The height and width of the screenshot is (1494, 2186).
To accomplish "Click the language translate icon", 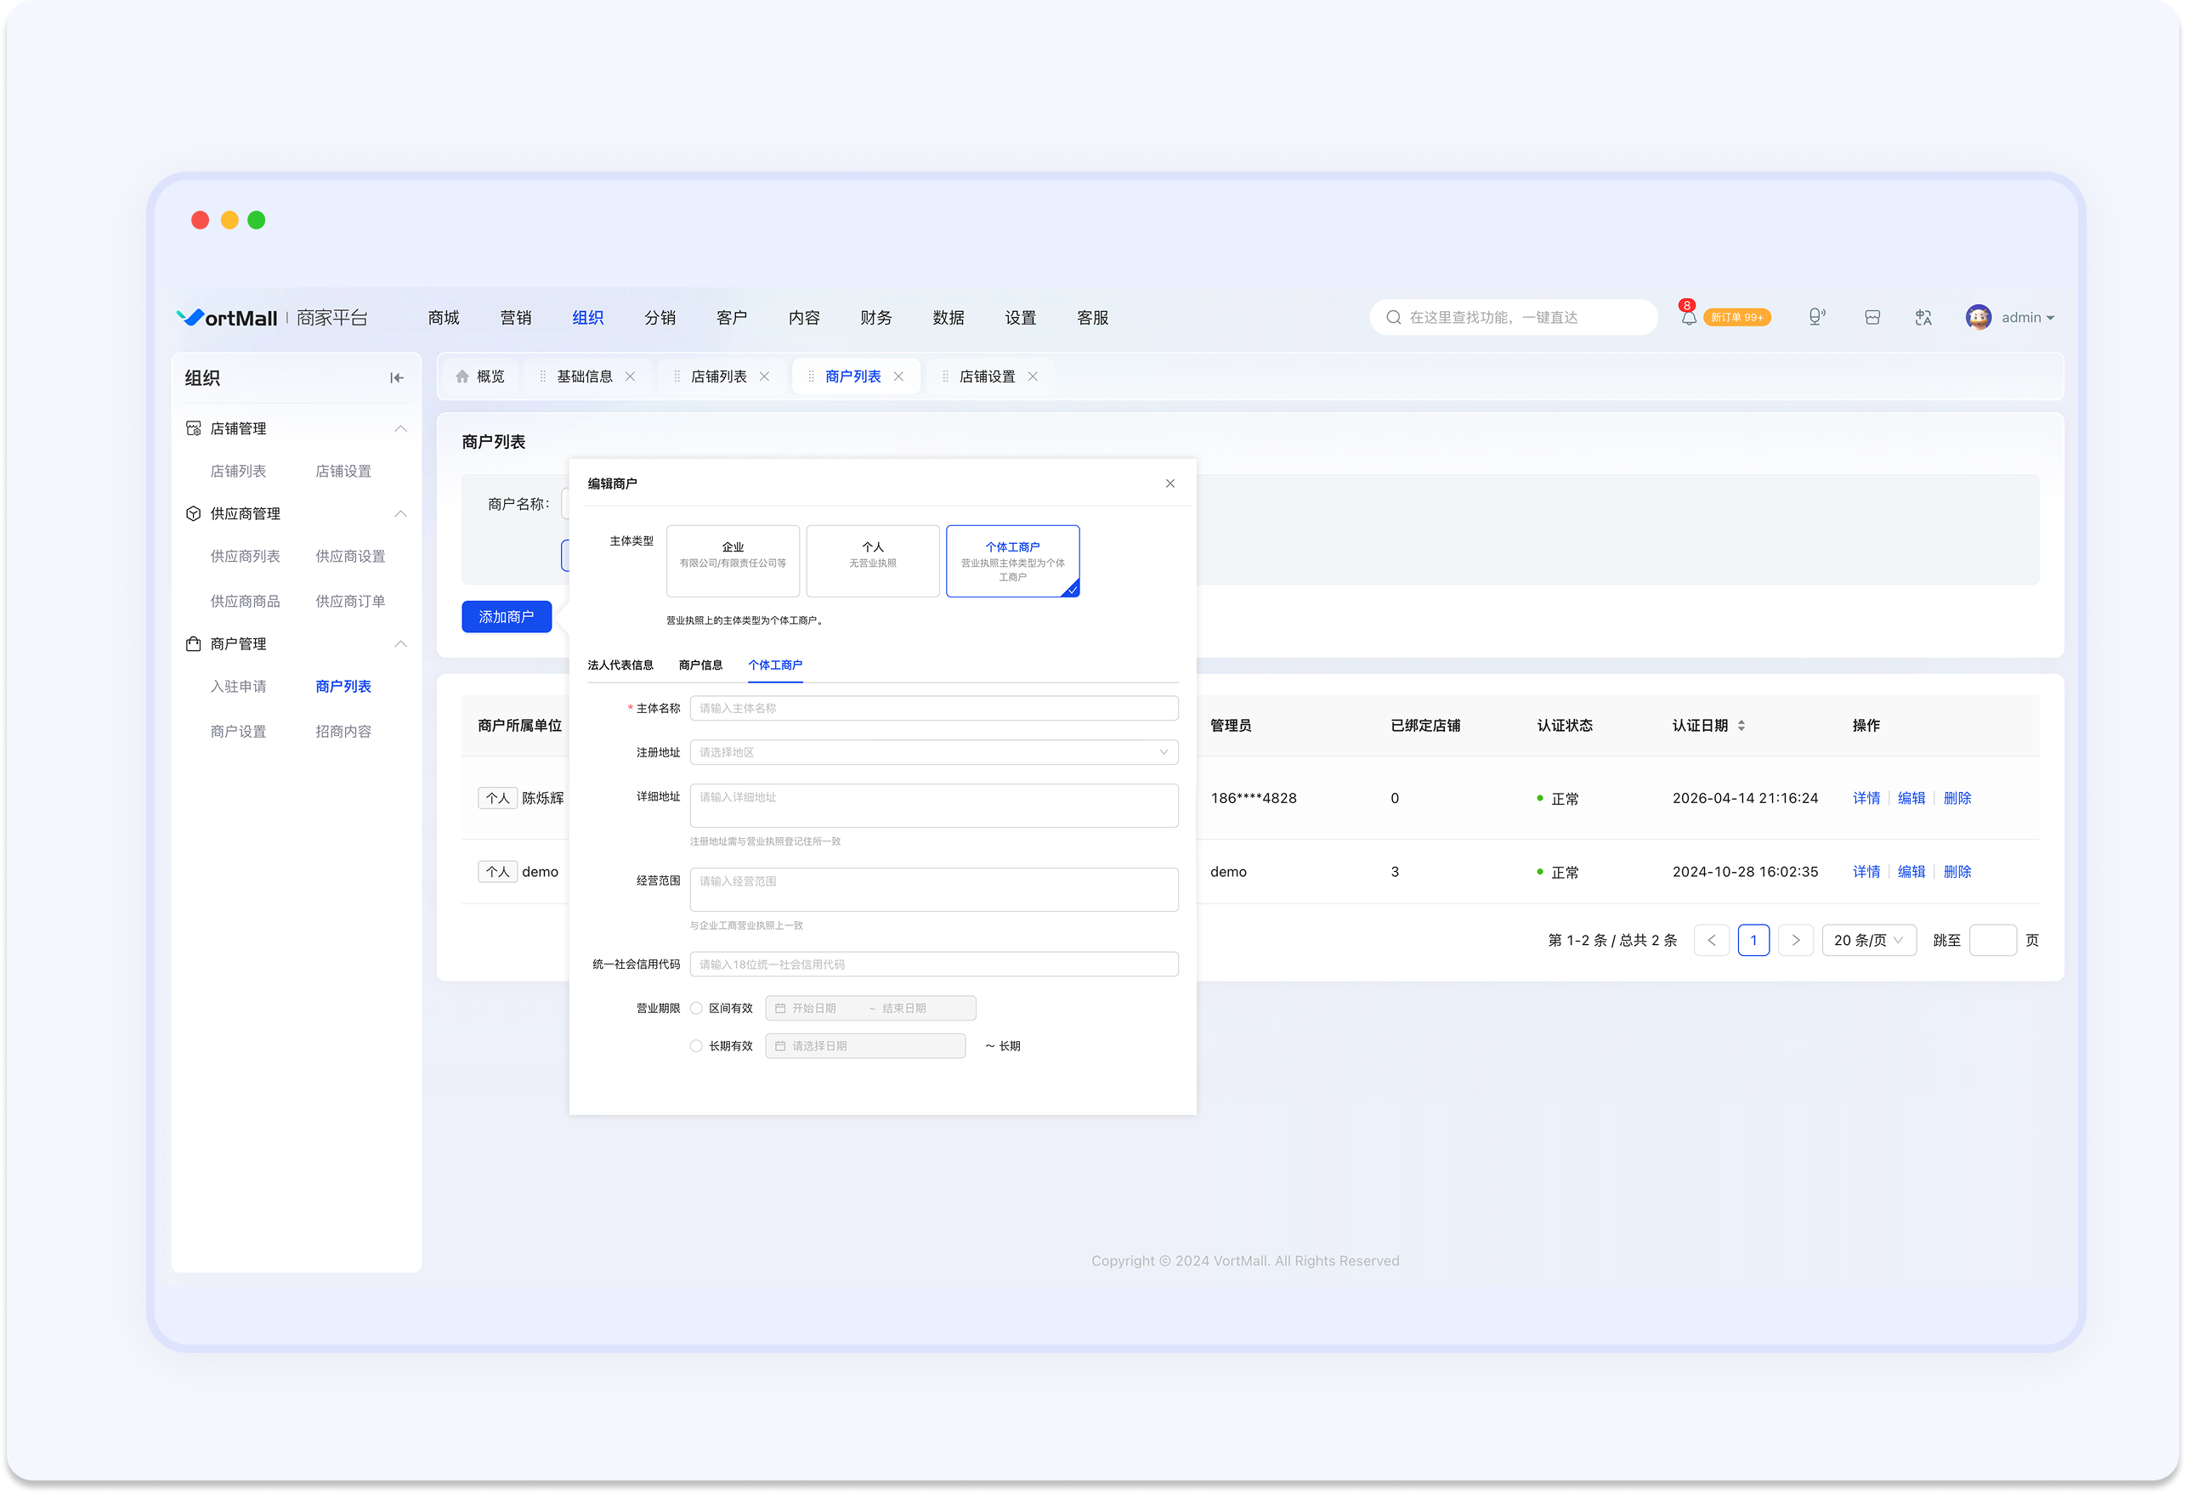I will tap(1923, 318).
